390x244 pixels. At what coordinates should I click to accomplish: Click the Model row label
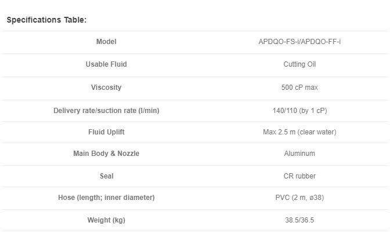pyautogui.click(x=106, y=42)
